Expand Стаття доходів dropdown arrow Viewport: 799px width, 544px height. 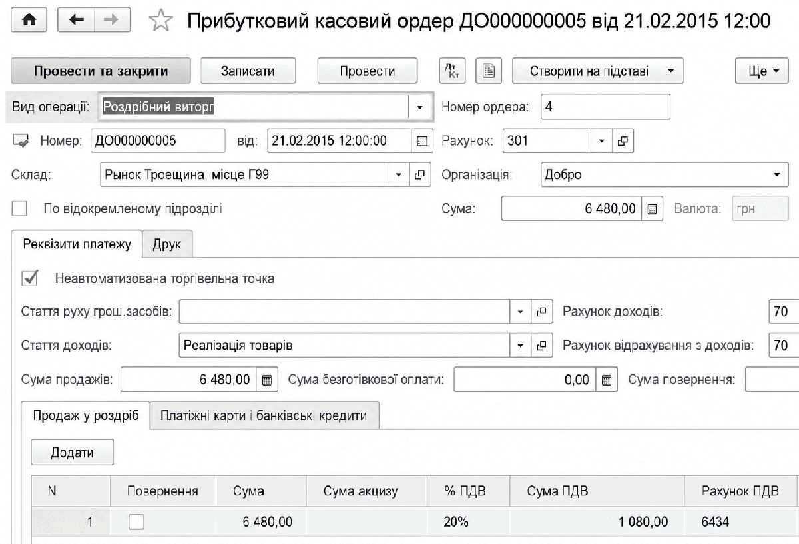coord(521,346)
